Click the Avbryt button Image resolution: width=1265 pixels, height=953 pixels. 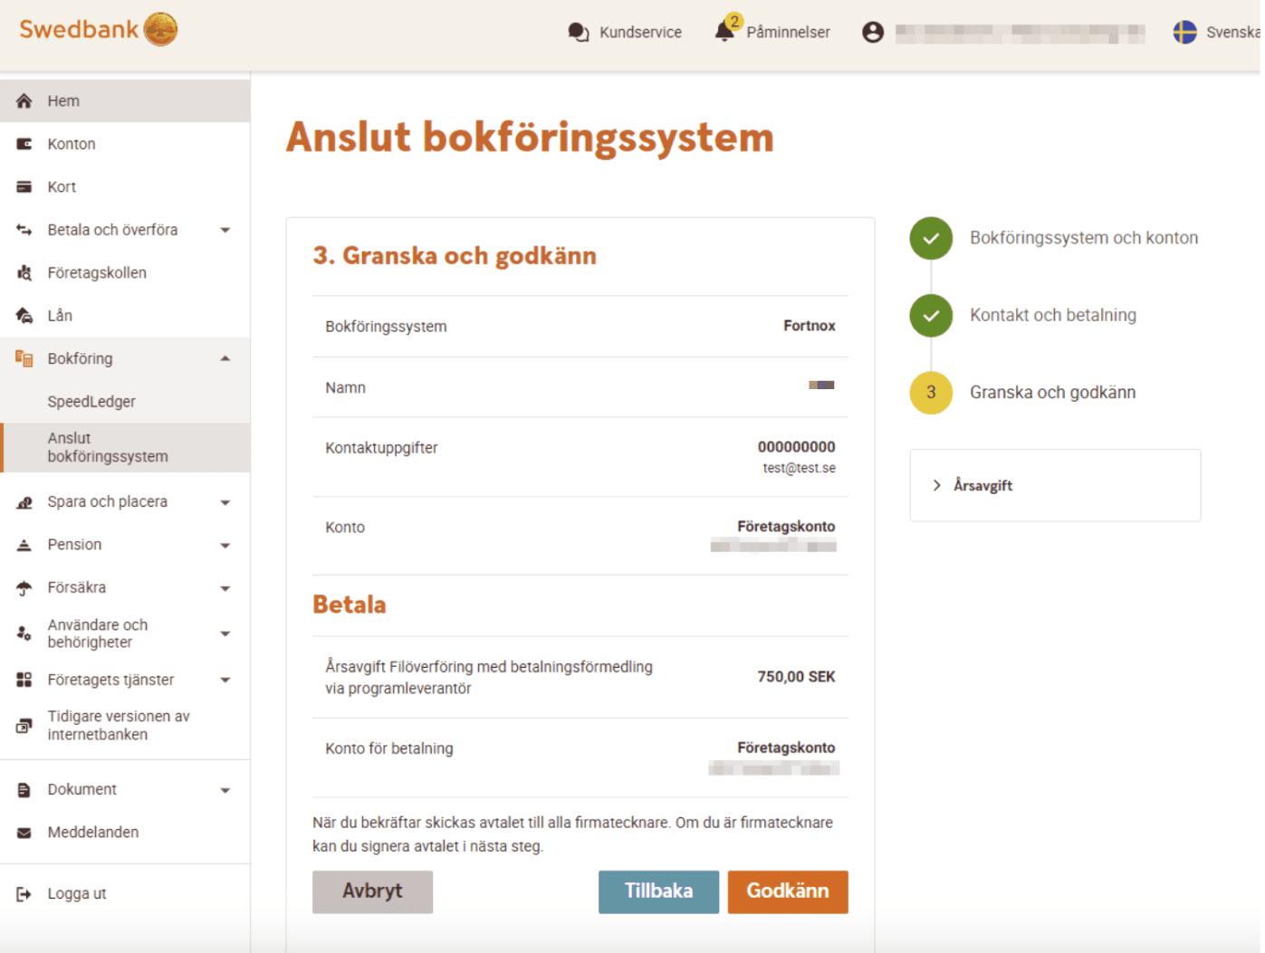[372, 891]
